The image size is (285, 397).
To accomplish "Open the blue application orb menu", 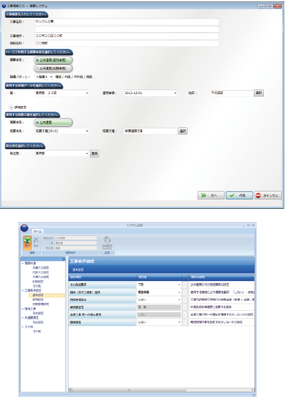I will coord(25,228).
